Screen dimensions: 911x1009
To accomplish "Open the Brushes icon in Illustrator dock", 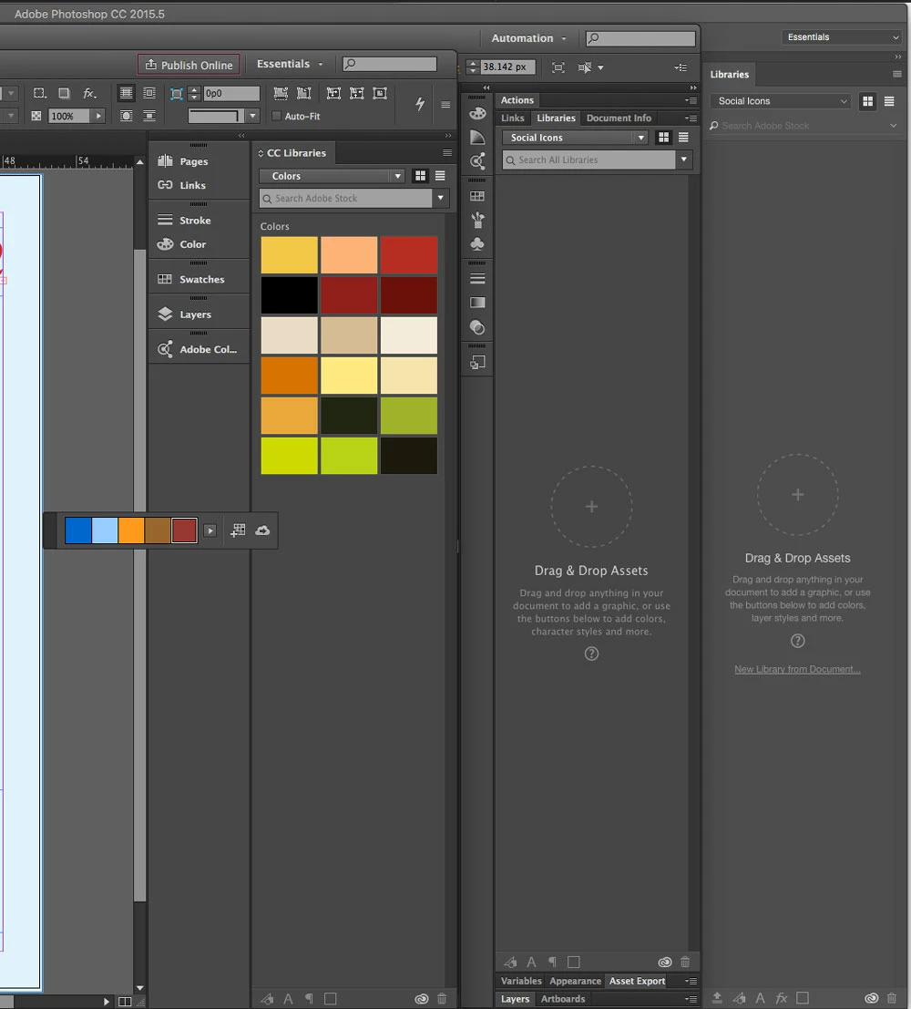I will (477, 220).
